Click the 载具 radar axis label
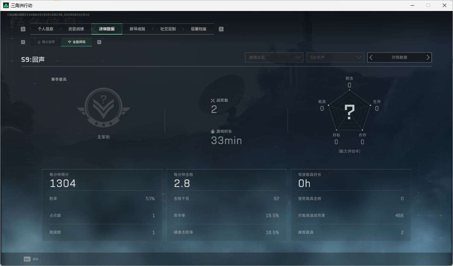 pos(322,102)
